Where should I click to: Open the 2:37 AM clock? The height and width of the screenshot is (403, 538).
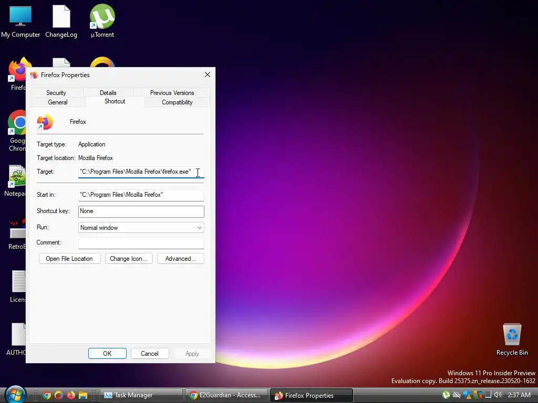tap(519, 395)
